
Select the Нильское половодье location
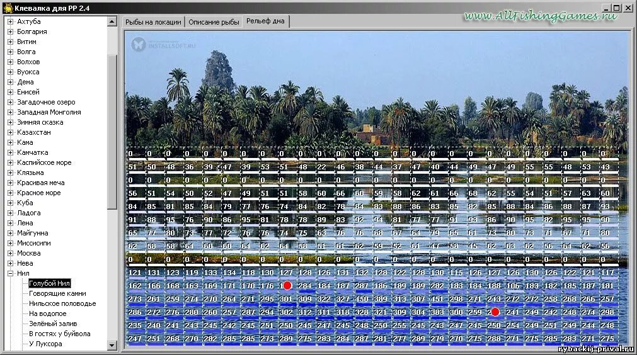[x=62, y=303]
